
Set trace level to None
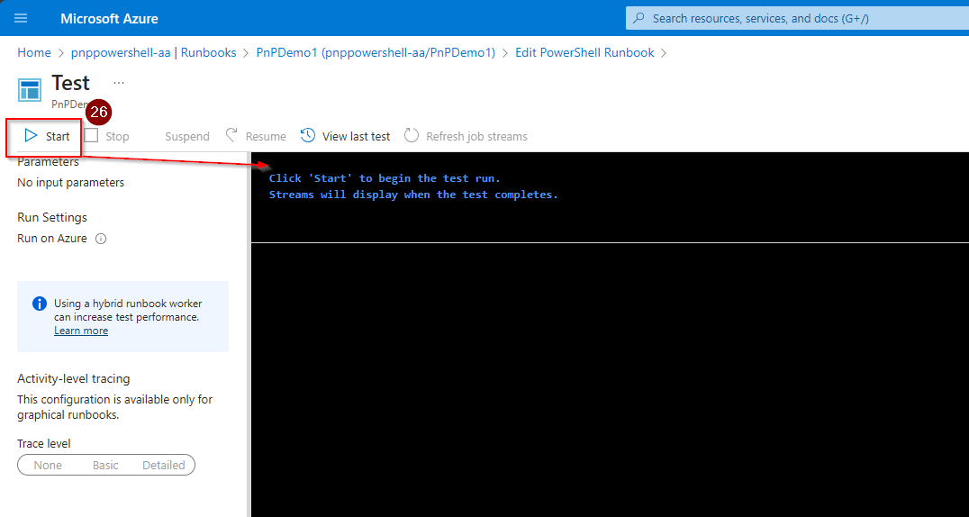click(48, 465)
